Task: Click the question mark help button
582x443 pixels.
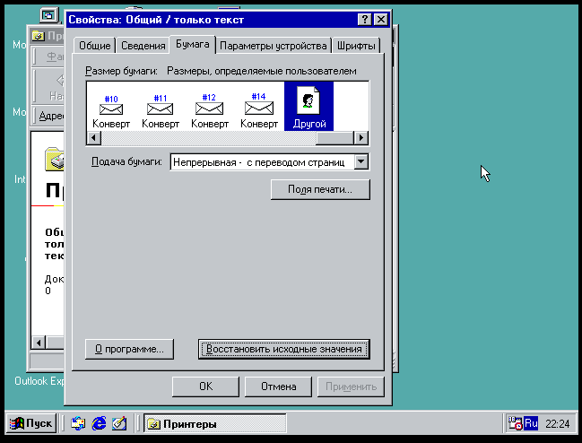Action: coord(365,20)
